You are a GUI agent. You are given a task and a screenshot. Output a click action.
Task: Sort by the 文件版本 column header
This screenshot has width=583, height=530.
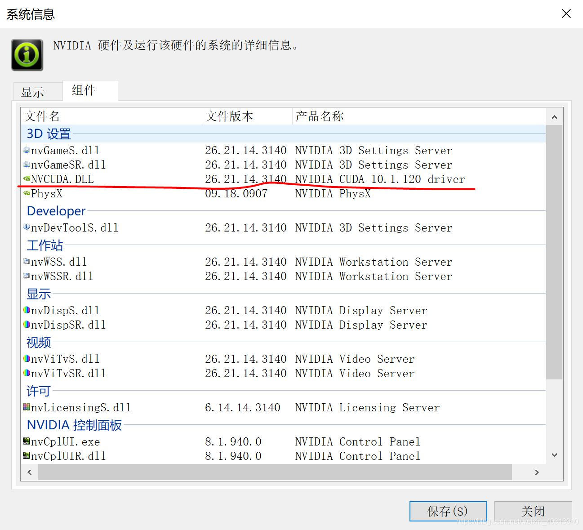247,116
